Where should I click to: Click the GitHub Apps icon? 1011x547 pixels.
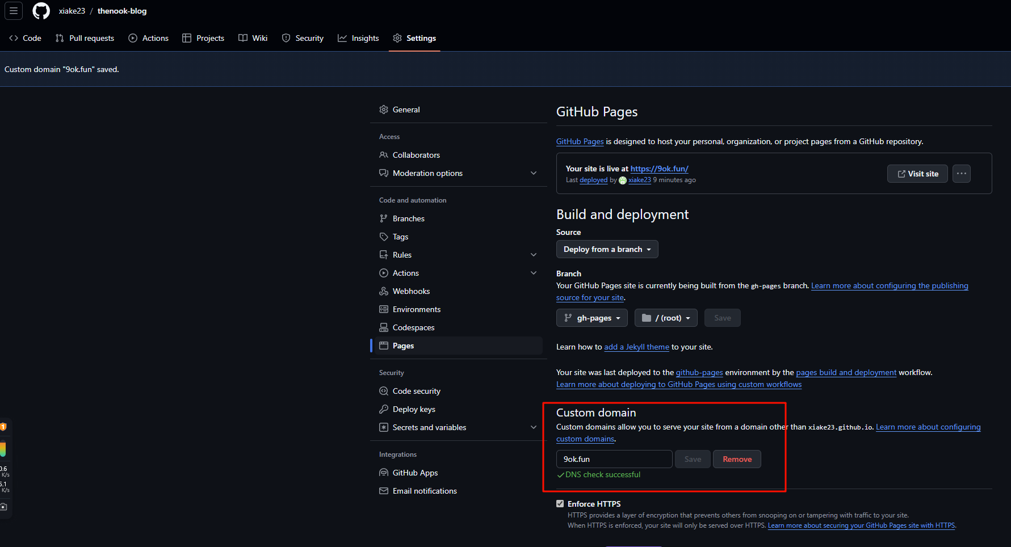(x=384, y=473)
